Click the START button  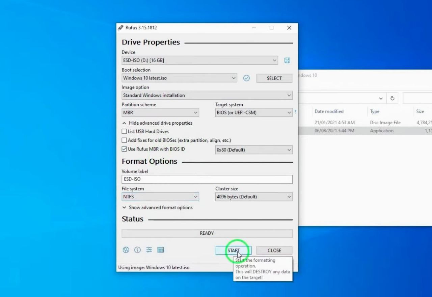pyautogui.click(x=233, y=251)
